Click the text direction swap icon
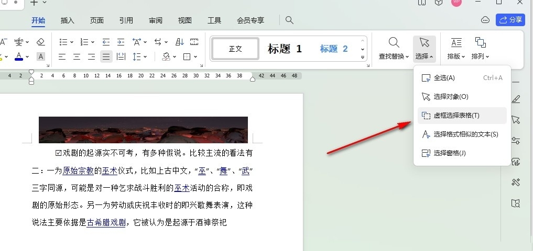This screenshot has height=251, width=533. (158, 42)
